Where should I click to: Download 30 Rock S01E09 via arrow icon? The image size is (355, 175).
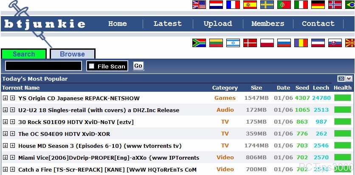[x=5, y=121]
